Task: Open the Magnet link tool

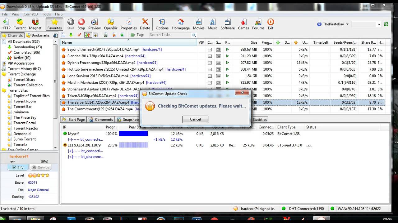Action: pyautogui.click(x=35, y=24)
